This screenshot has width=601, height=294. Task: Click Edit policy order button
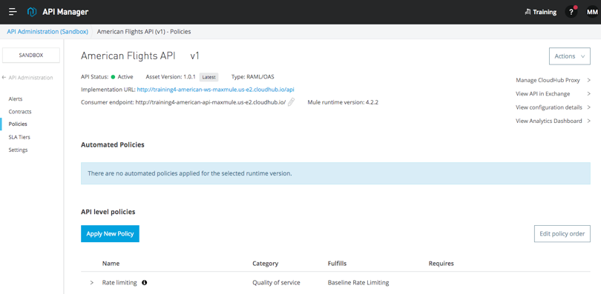coord(562,233)
